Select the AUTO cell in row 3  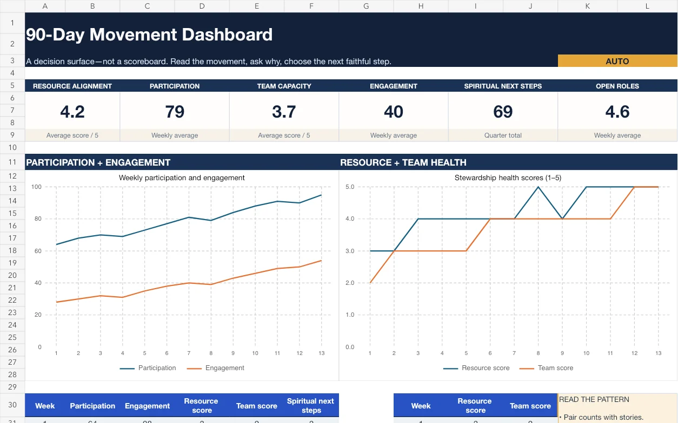(617, 61)
